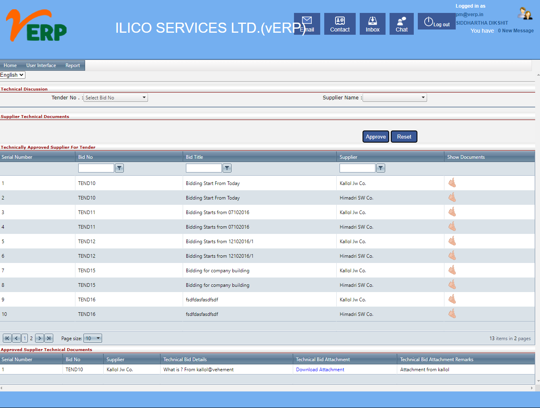Viewport: 540px width, 408px height.
Task: Click the Bid Title filter funnel icon
Action: point(227,168)
